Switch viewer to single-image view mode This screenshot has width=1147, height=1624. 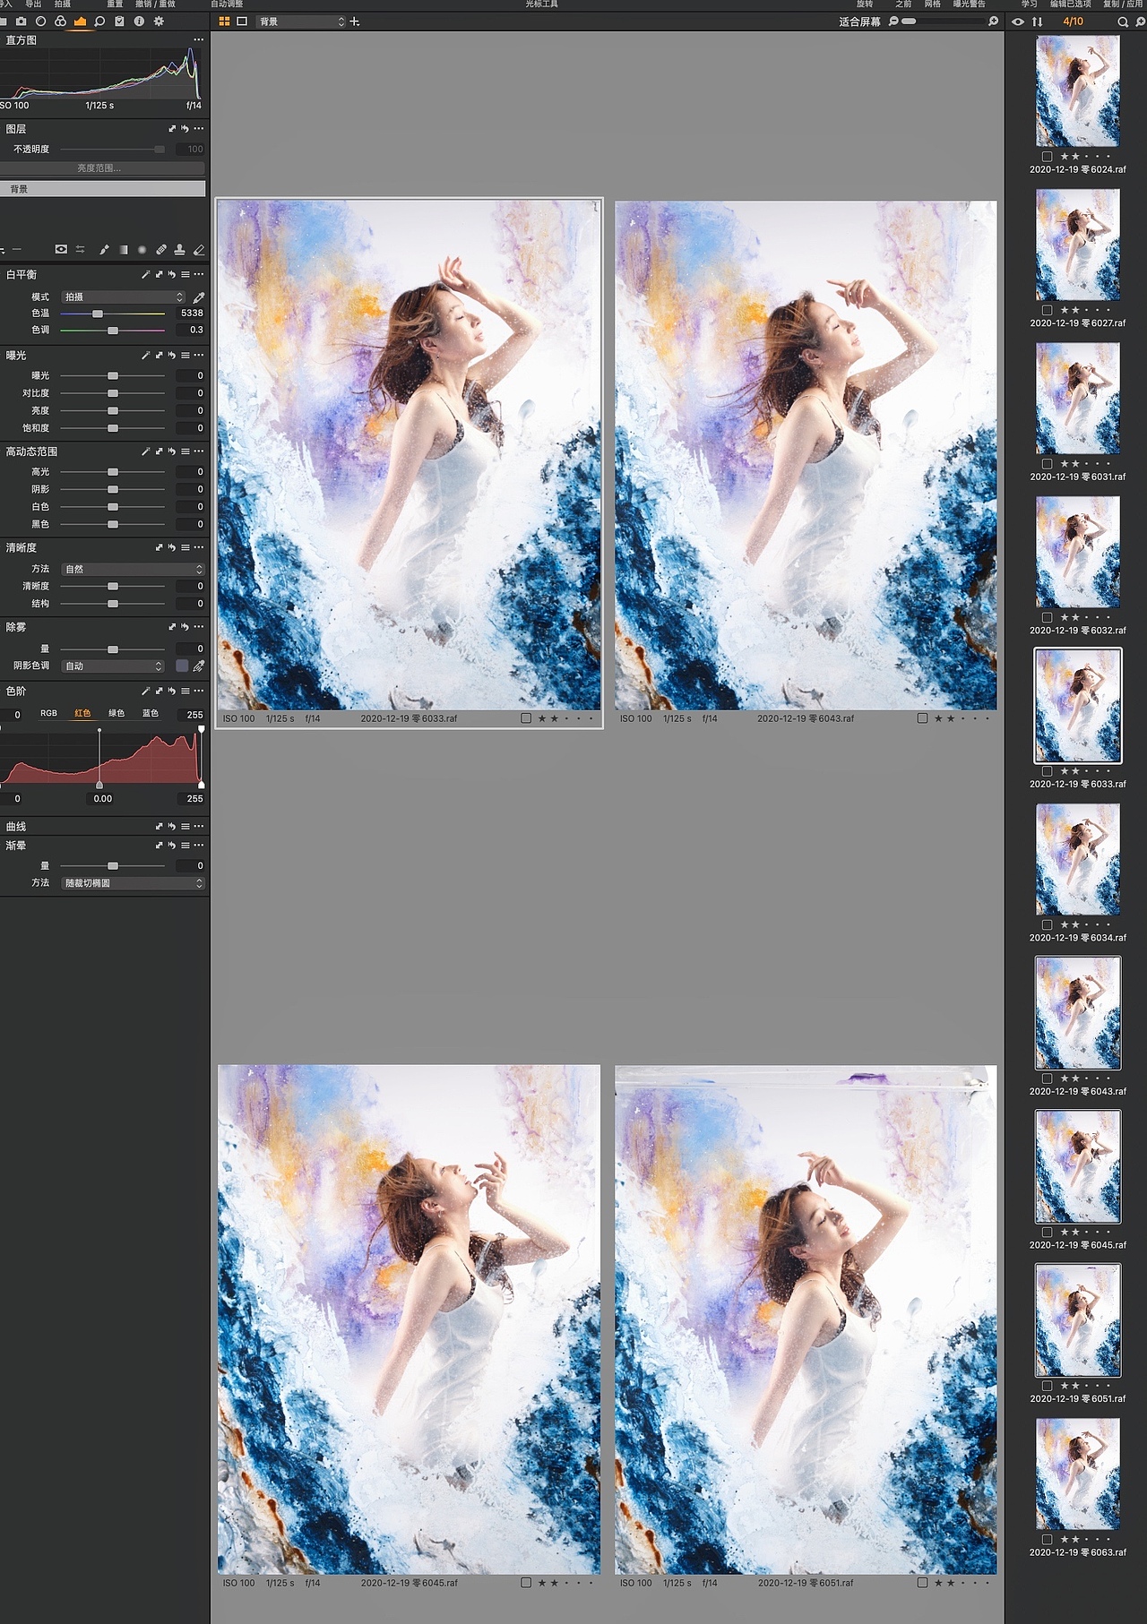coord(242,21)
